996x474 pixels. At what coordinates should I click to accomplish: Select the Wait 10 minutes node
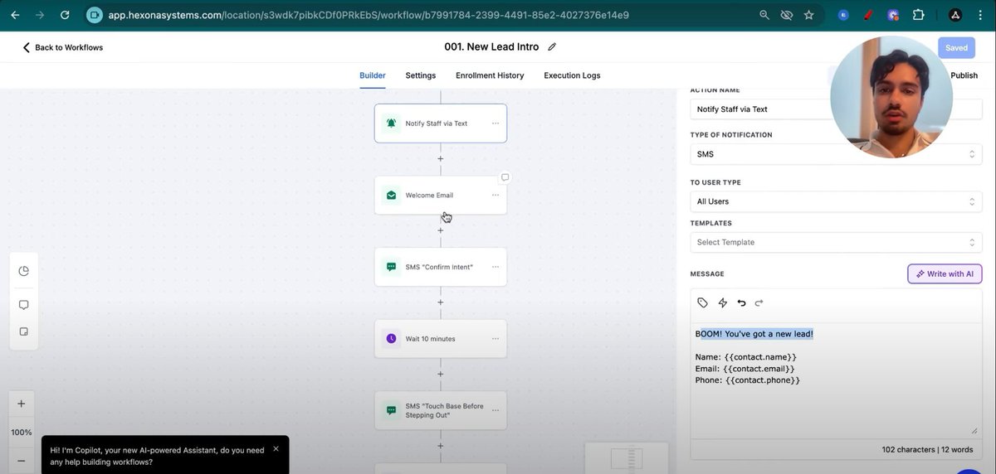pos(441,339)
